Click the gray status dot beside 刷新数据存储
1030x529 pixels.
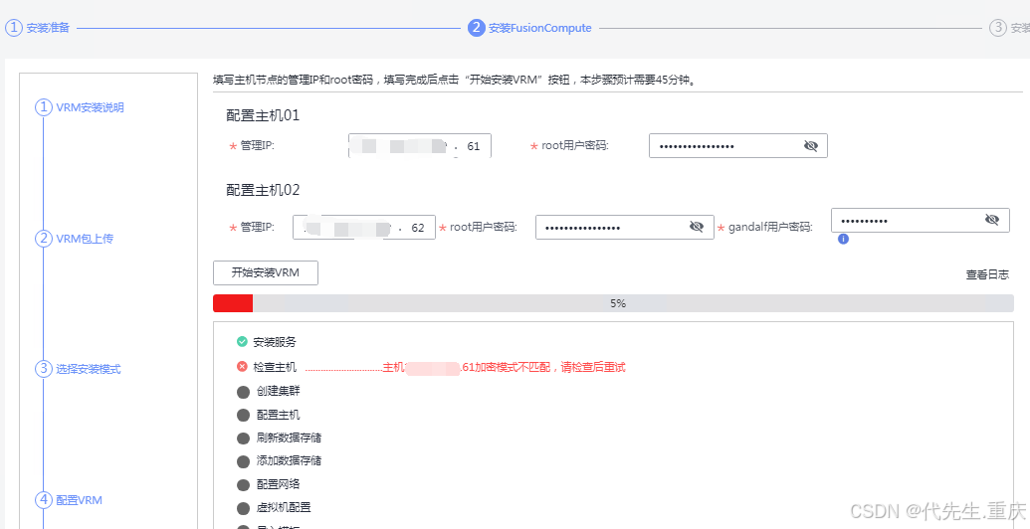click(243, 439)
